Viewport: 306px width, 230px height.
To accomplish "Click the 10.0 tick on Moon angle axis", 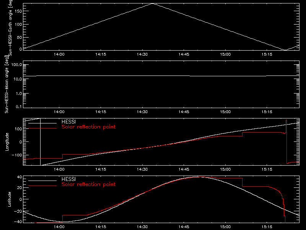I will coord(17,79).
